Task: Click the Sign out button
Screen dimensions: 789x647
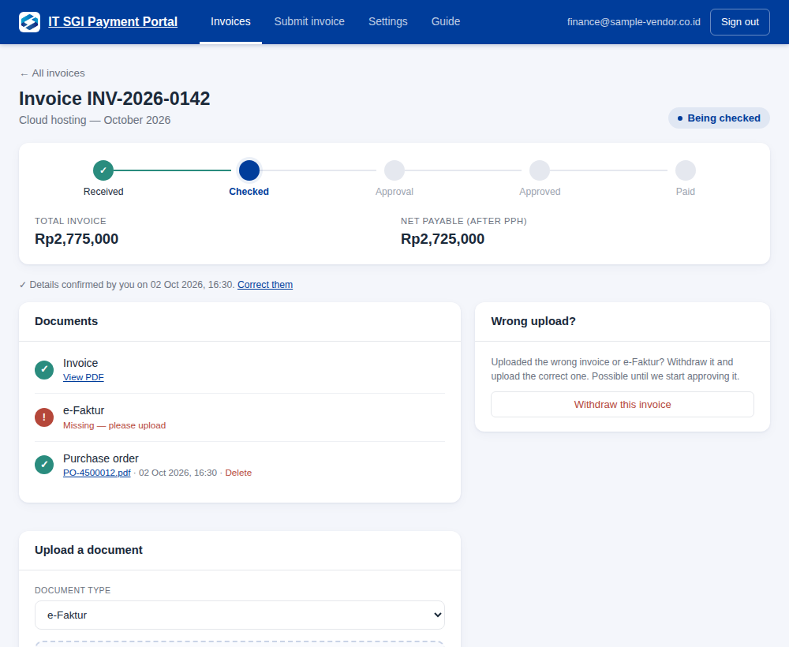Action: 740,22
